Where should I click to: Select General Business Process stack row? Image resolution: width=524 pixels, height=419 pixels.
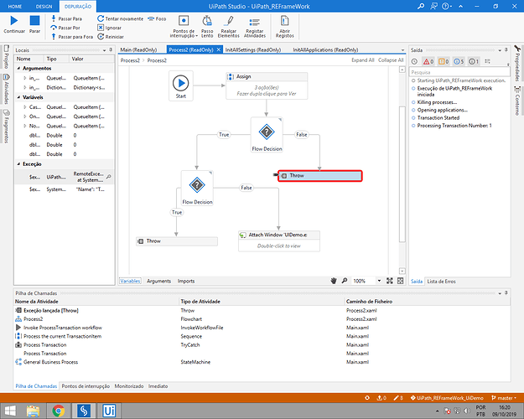[x=262, y=362]
